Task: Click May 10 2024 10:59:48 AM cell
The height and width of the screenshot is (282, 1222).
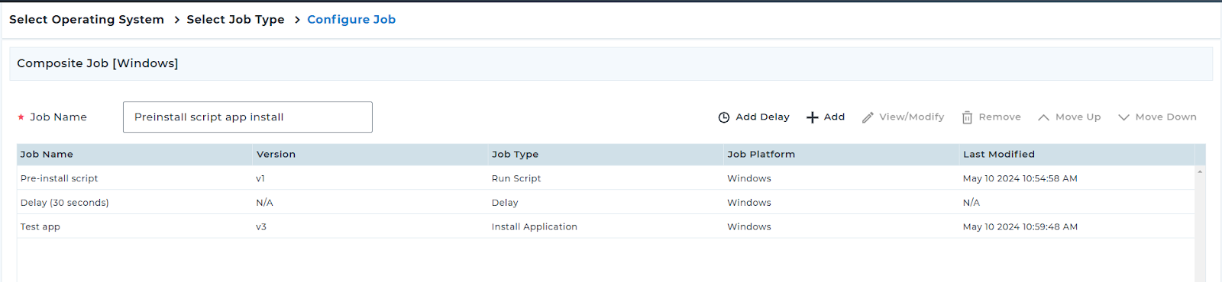Action: [1020, 226]
